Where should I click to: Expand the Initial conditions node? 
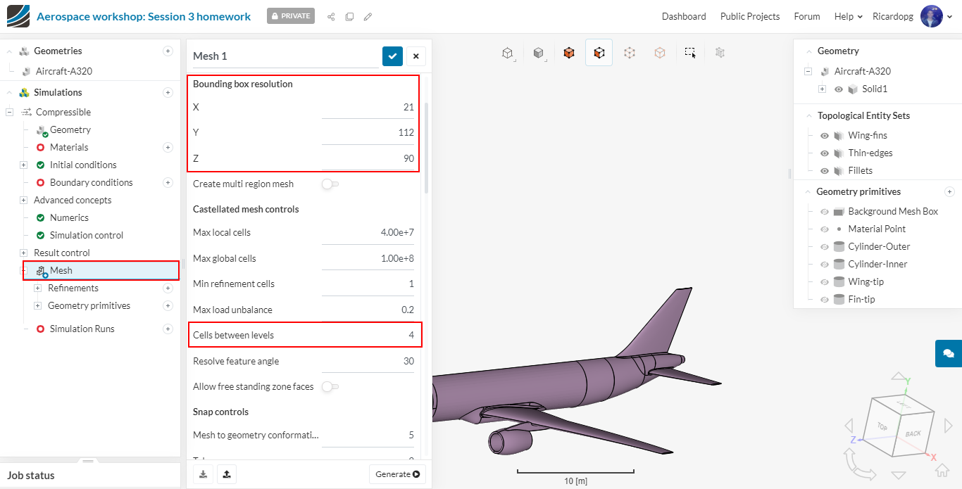[x=23, y=165]
